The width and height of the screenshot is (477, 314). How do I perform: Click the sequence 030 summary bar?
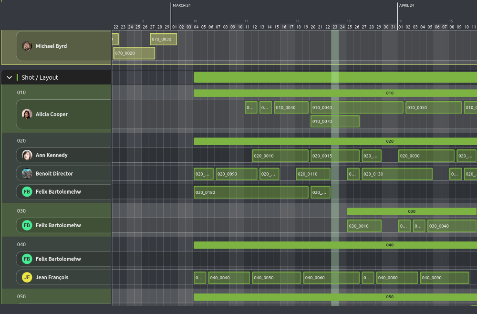411,211
